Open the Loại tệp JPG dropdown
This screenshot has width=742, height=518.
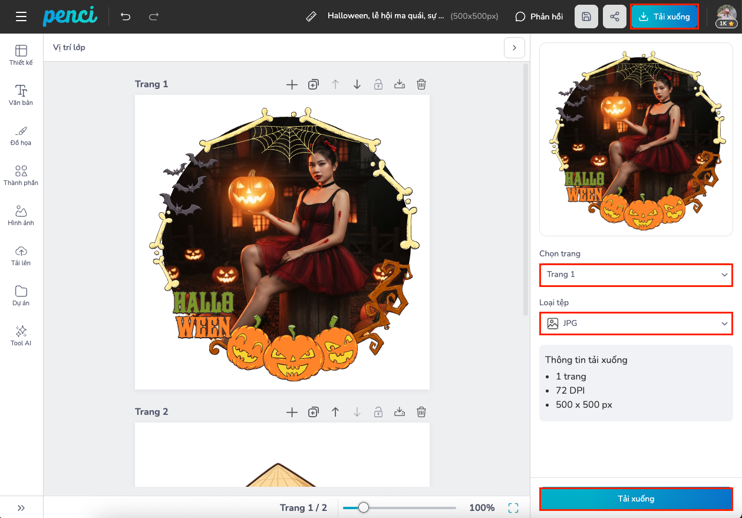636,324
